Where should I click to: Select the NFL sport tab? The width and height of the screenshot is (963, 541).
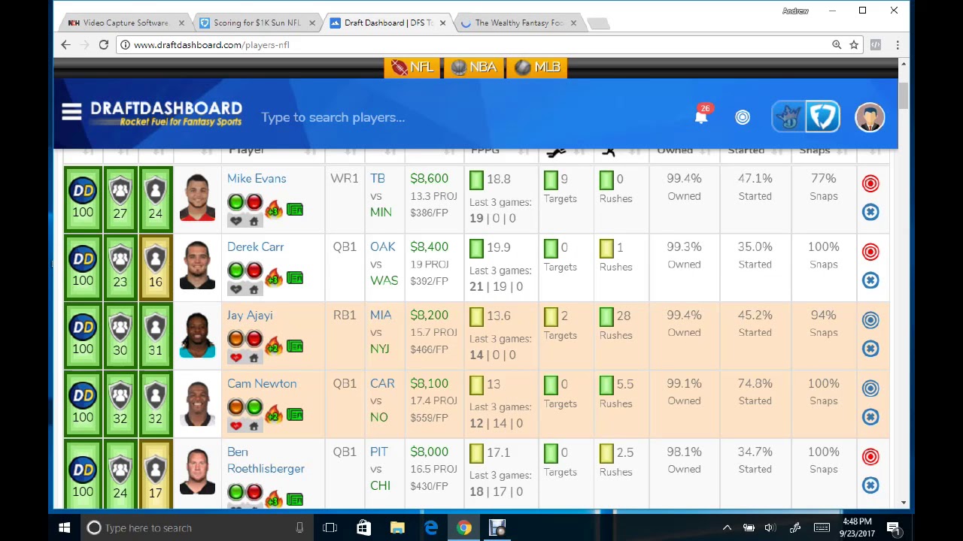click(x=412, y=67)
